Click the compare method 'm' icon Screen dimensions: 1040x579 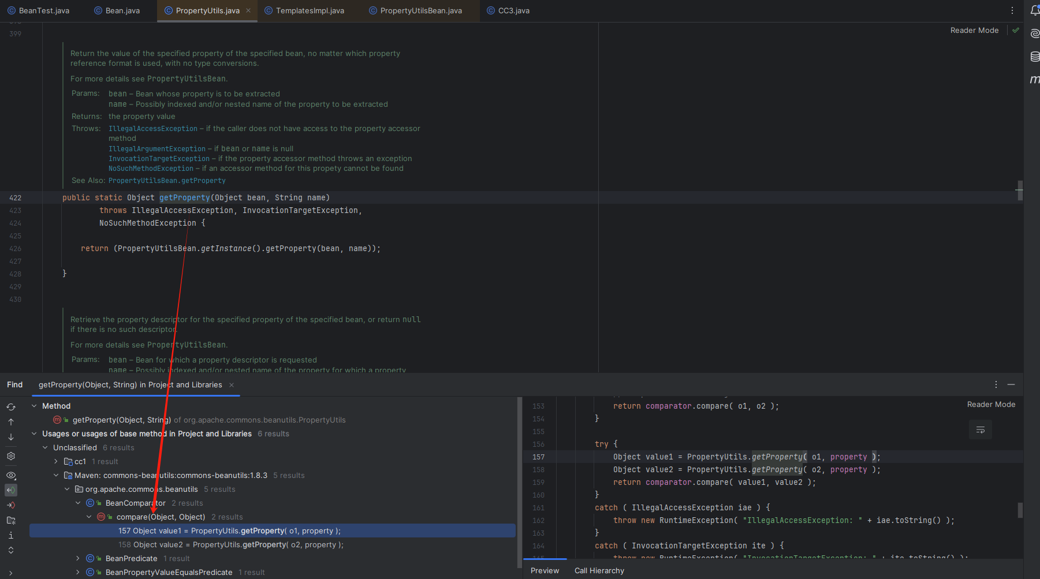pyautogui.click(x=101, y=517)
